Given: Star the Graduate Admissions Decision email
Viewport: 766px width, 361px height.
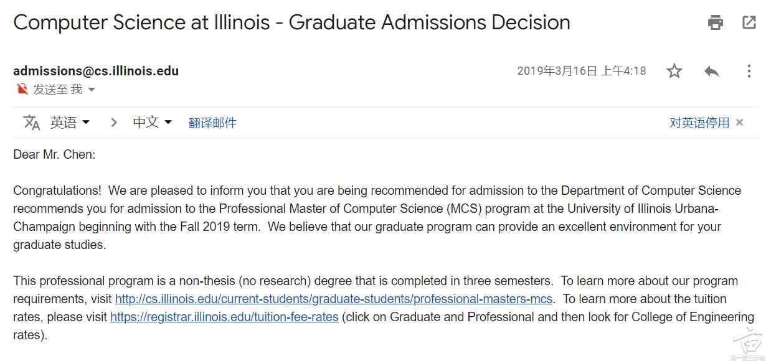Looking at the screenshot, I should pyautogui.click(x=674, y=71).
